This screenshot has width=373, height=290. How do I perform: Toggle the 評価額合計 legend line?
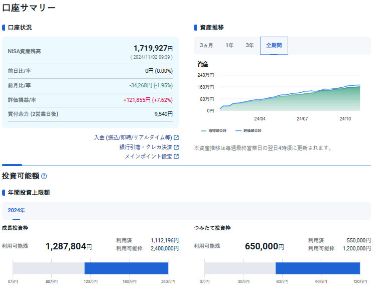pos(238,130)
